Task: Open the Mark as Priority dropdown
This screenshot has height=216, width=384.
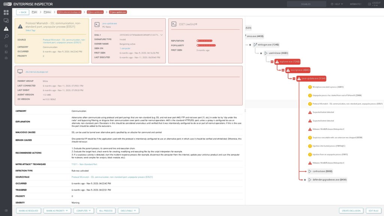Action: pos(56,211)
